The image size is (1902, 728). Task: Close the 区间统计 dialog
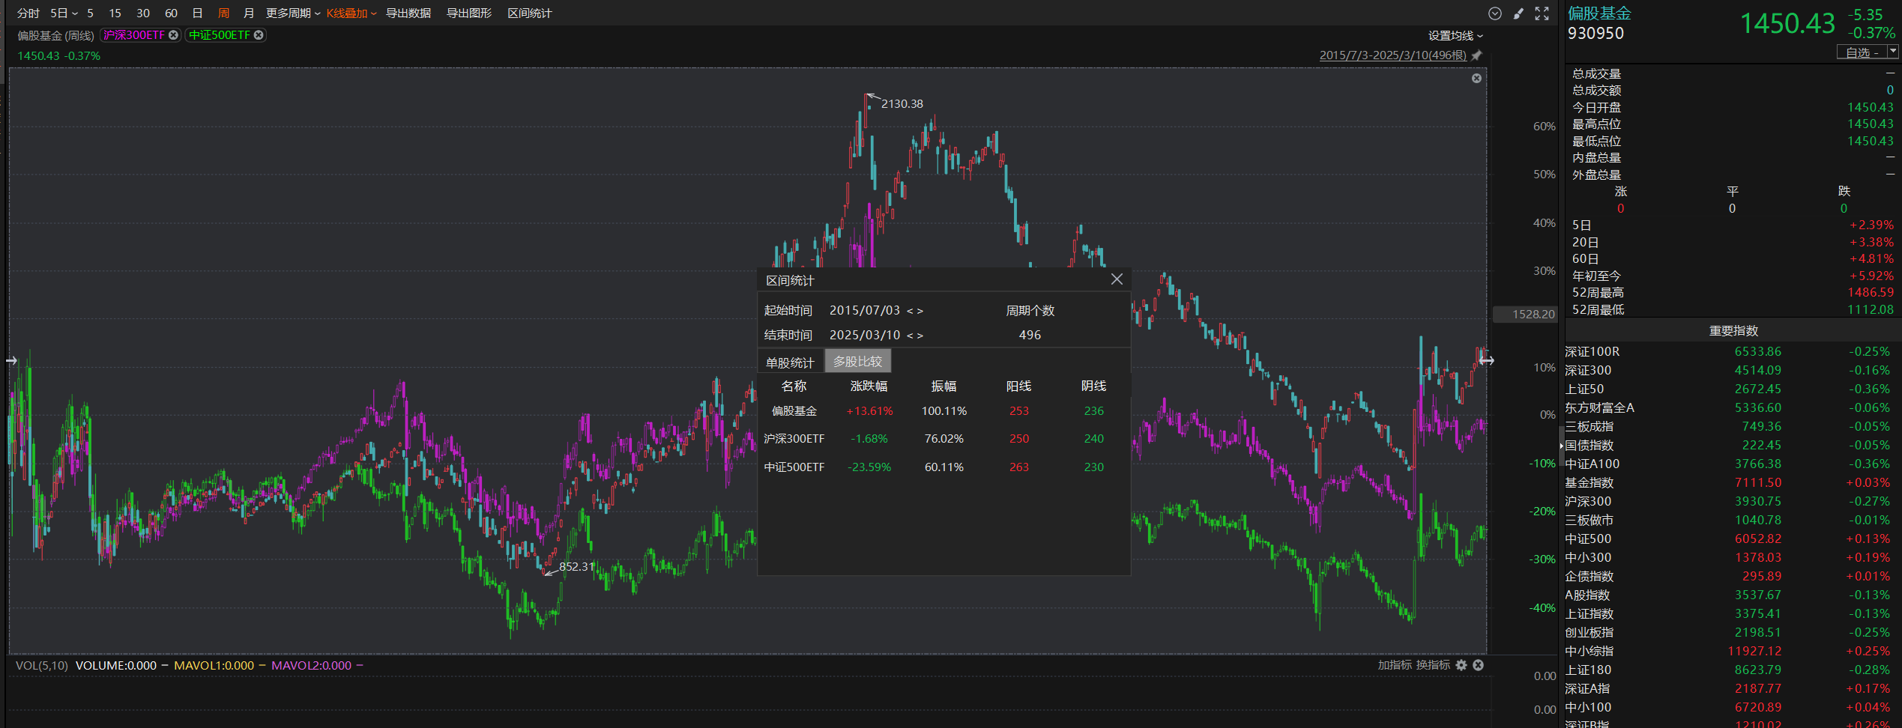tap(1117, 279)
